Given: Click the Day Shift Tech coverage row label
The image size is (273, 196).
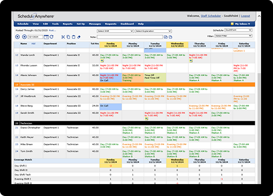Looking at the screenshot, I should [22, 175].
